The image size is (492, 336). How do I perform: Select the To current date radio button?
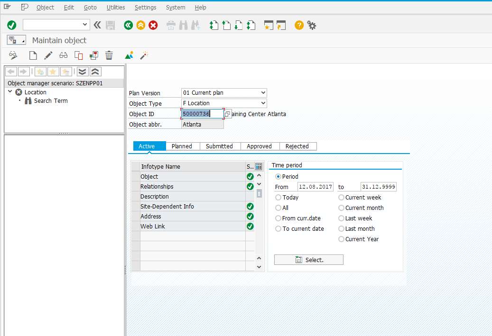[278, 229]
